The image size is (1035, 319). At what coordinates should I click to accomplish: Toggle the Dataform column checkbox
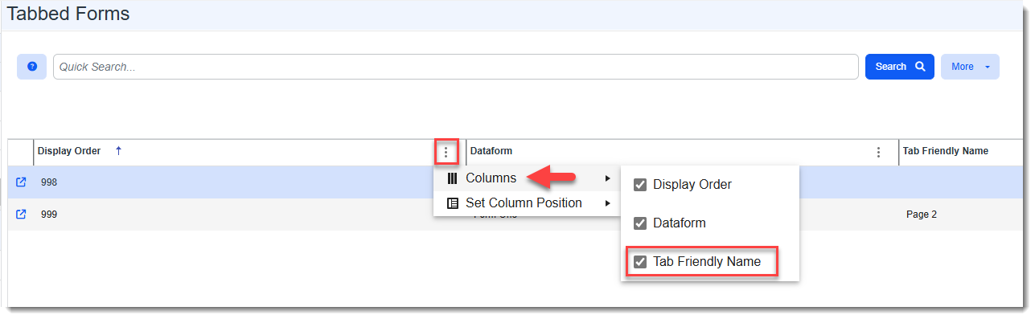pyautogui.click(x=640, y=223)
